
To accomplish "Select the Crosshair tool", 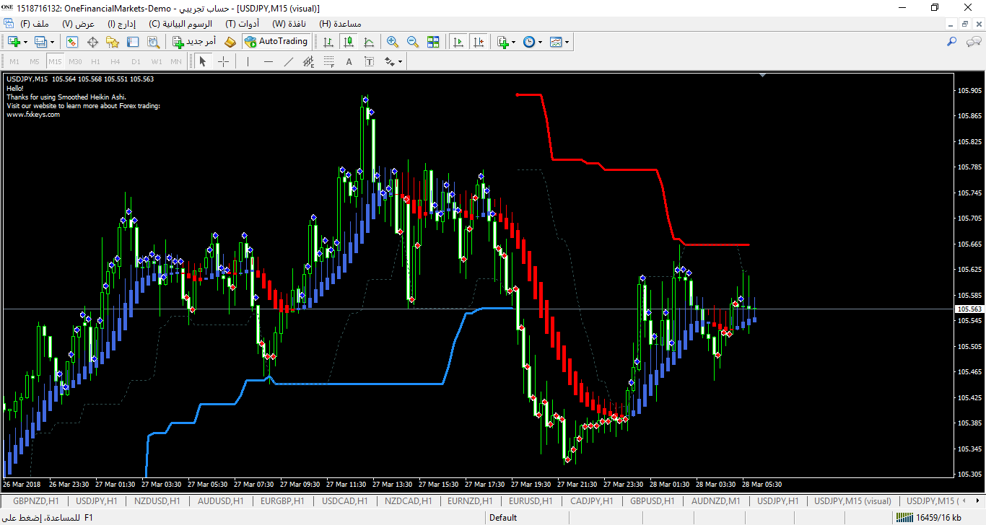I will 223,61.
